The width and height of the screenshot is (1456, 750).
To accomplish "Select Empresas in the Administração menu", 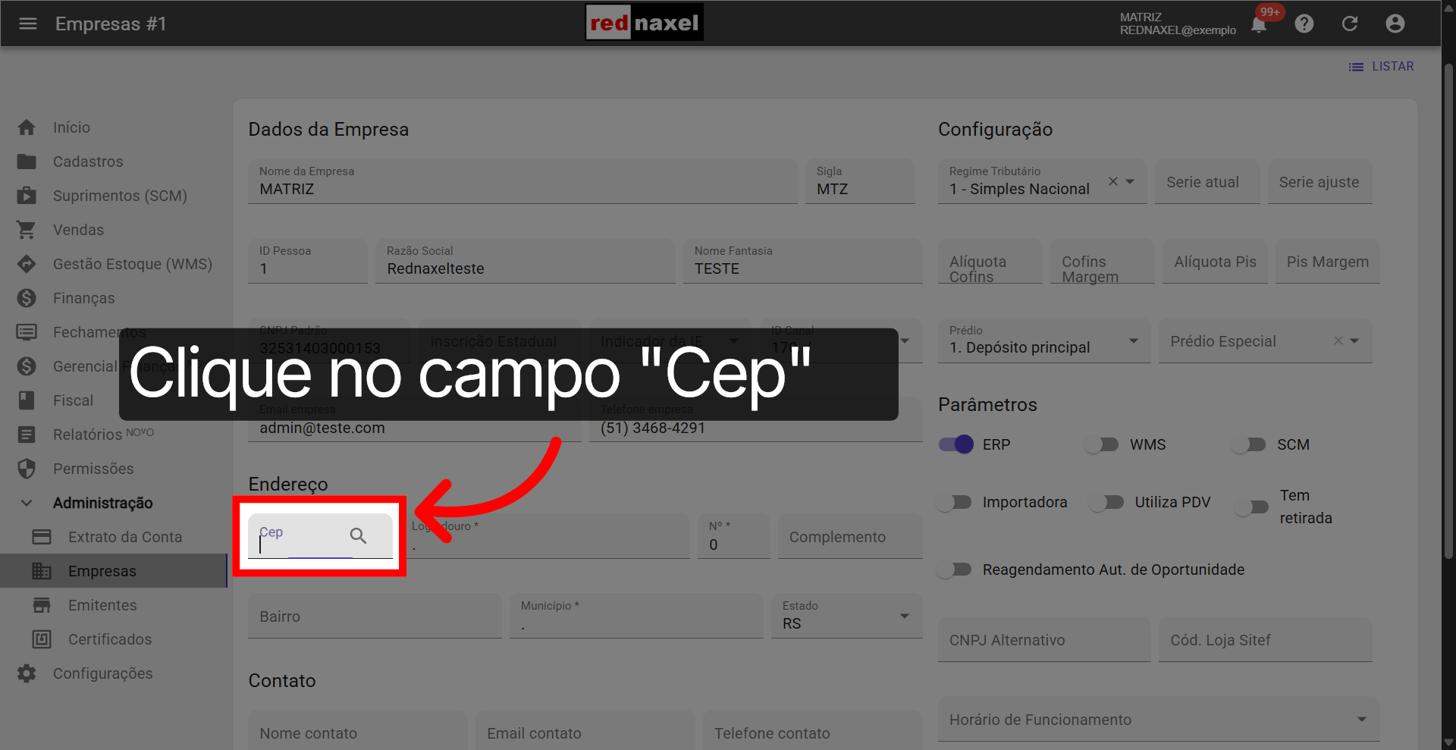I will tap(103, 570).
